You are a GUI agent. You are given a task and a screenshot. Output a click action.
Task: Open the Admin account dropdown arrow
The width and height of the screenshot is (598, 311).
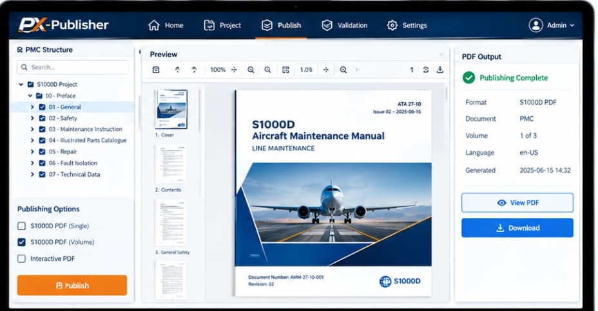(572, 26)
